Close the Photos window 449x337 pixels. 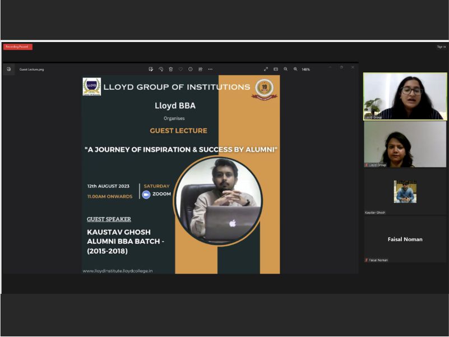pos(353,67)
